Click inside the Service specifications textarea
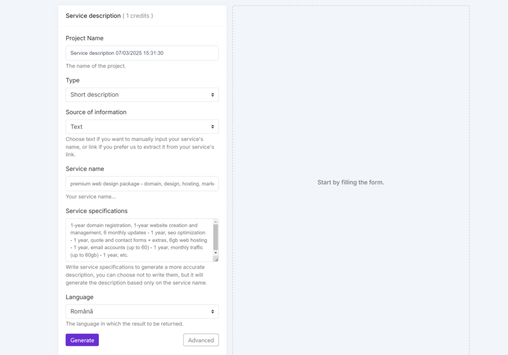Image resolution: width=508 pixels, height=355 pixels. pos(139,240)
